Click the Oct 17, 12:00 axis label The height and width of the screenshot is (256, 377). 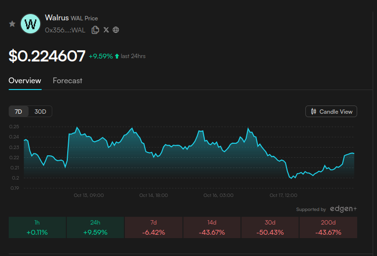(x=283, y=195)
